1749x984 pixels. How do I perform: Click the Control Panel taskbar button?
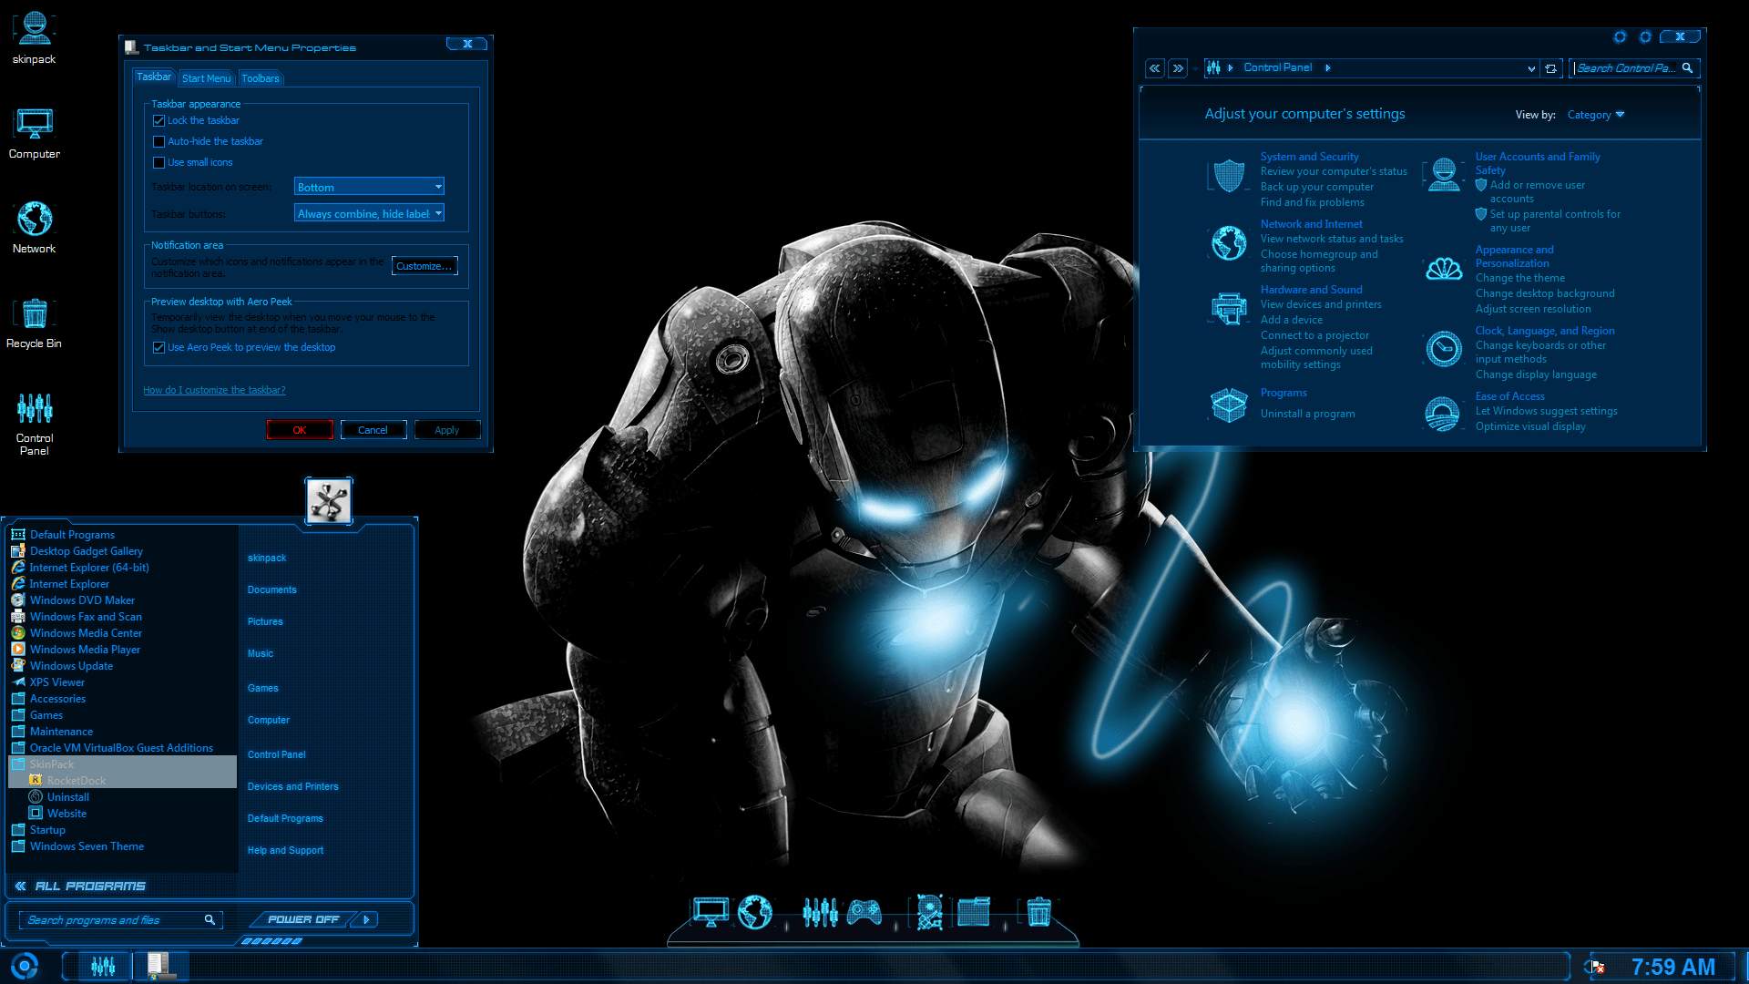point(103,966)
